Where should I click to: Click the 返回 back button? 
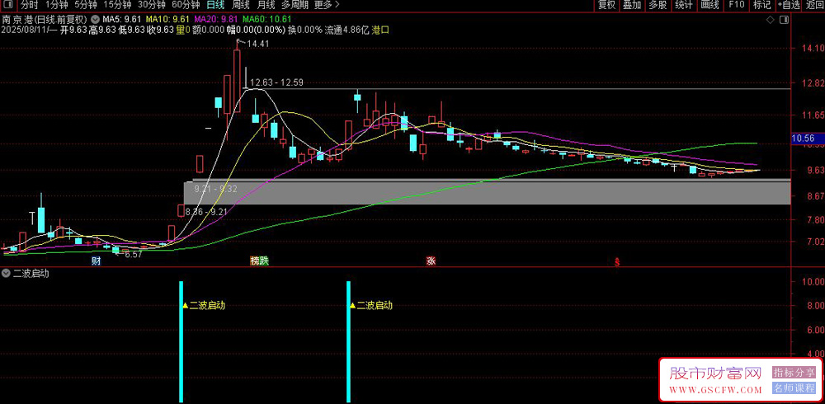point(814,5)
